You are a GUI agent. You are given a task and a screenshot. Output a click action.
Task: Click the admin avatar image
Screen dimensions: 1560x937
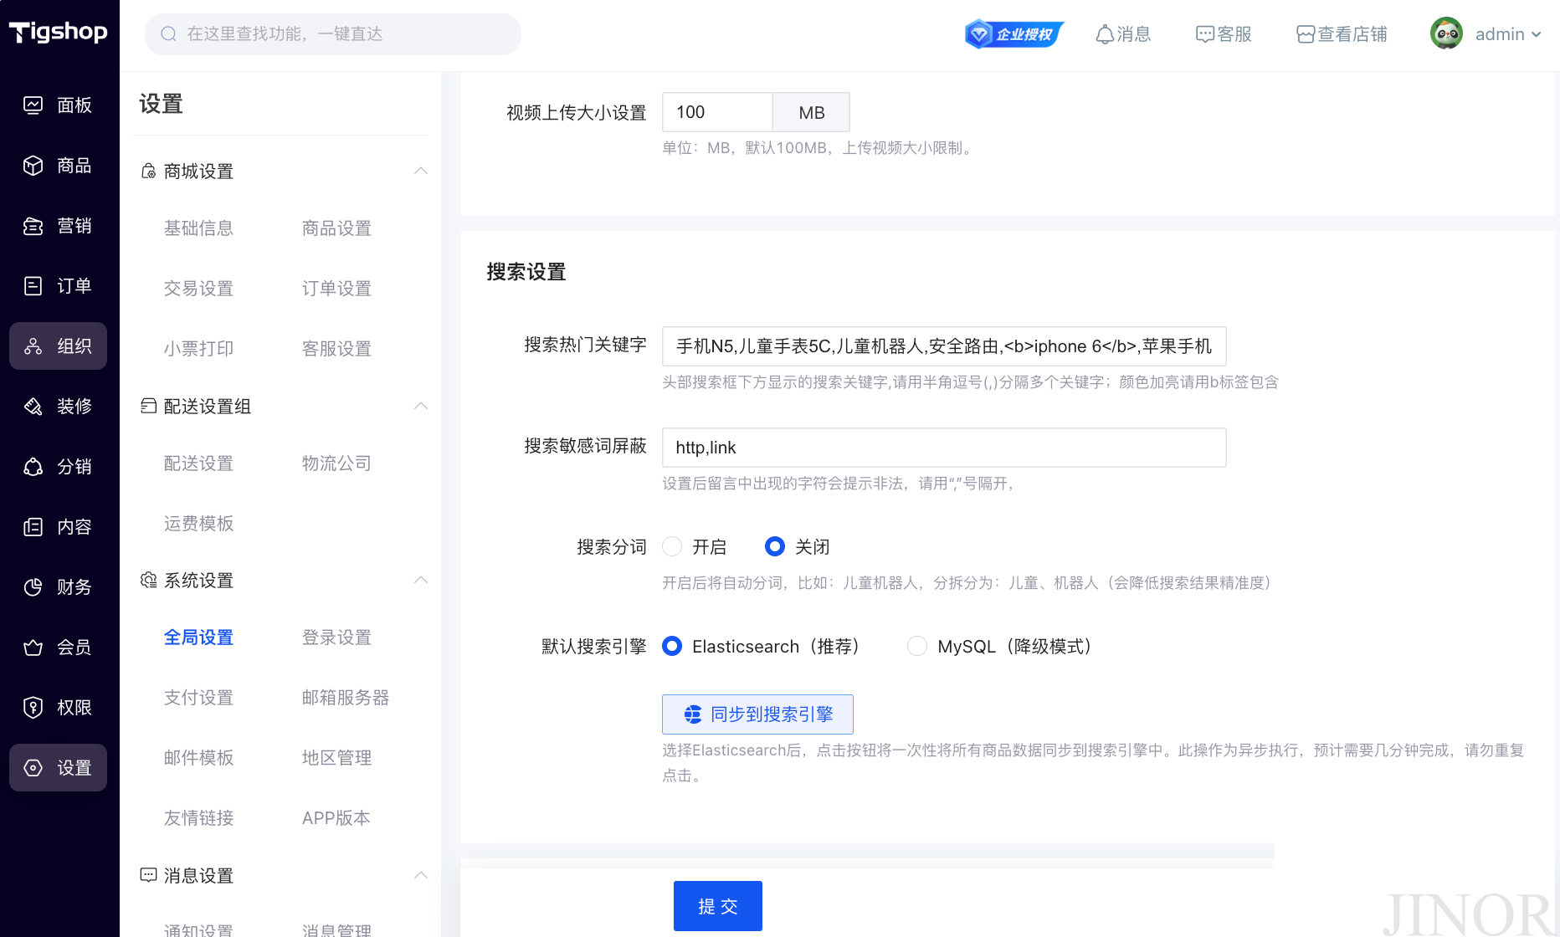point(1446,33)
